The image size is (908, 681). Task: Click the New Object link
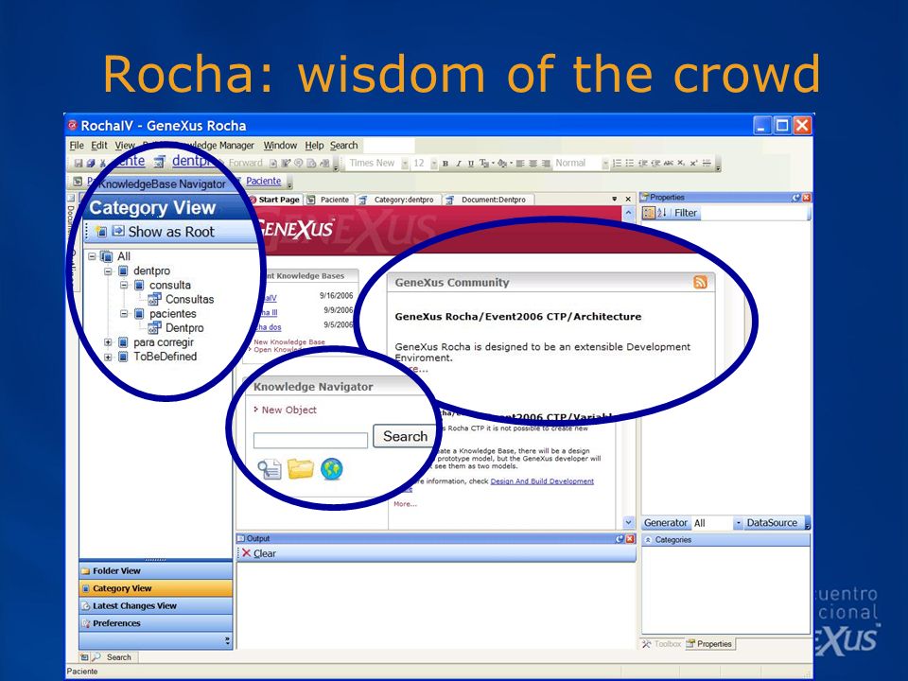289,410
